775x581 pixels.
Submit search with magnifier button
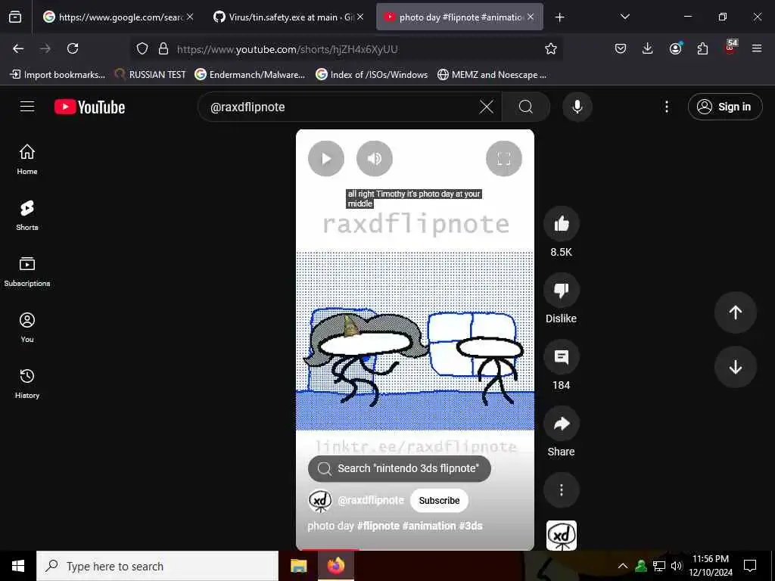point(526,107)
